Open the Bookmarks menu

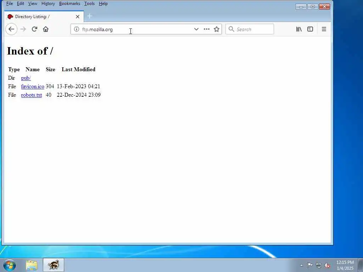(69, 4)
